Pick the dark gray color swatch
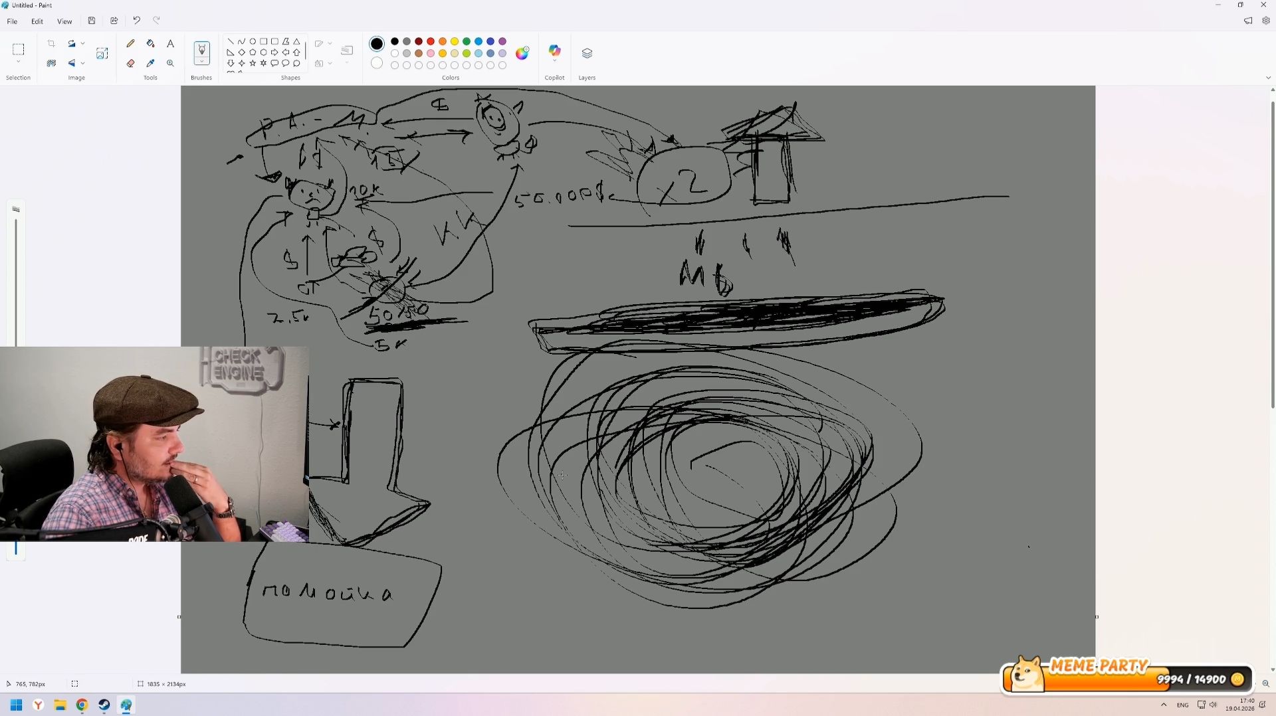Viewport: 1276px width, 716px height. click(407, 41)
